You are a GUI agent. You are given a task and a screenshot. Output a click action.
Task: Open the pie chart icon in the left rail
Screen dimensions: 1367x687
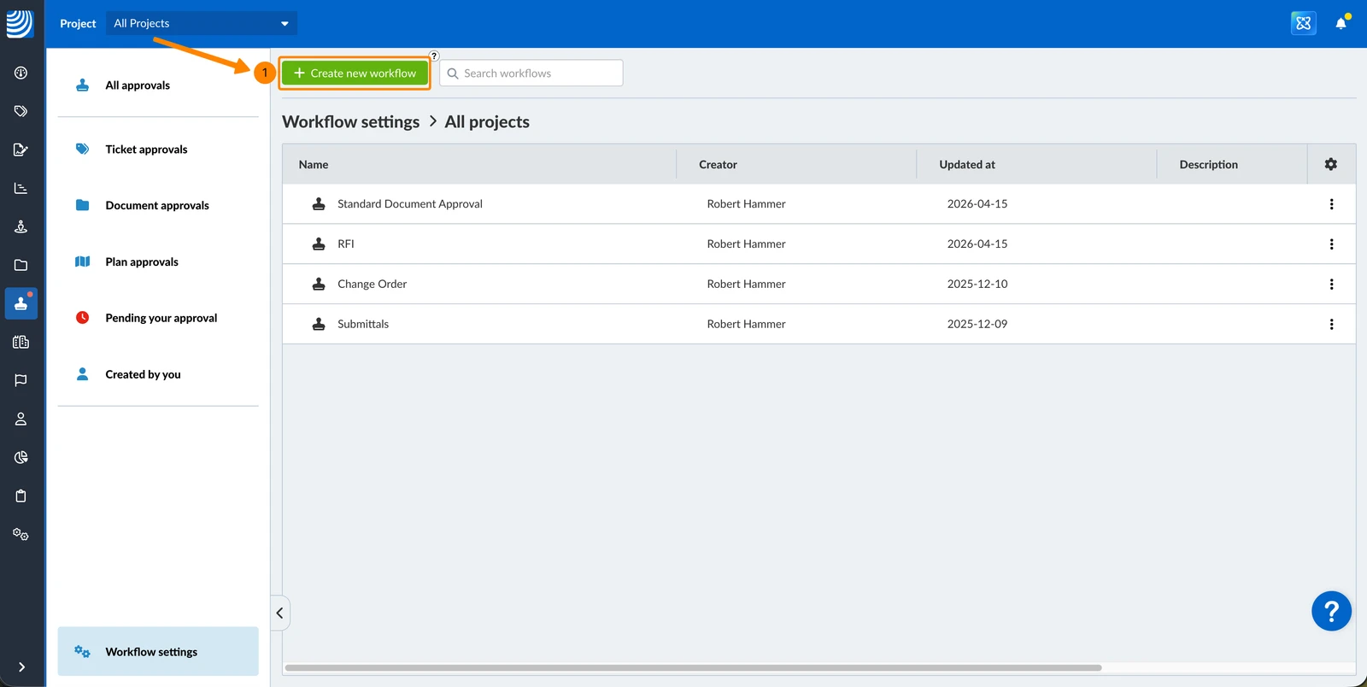[21, 457]
